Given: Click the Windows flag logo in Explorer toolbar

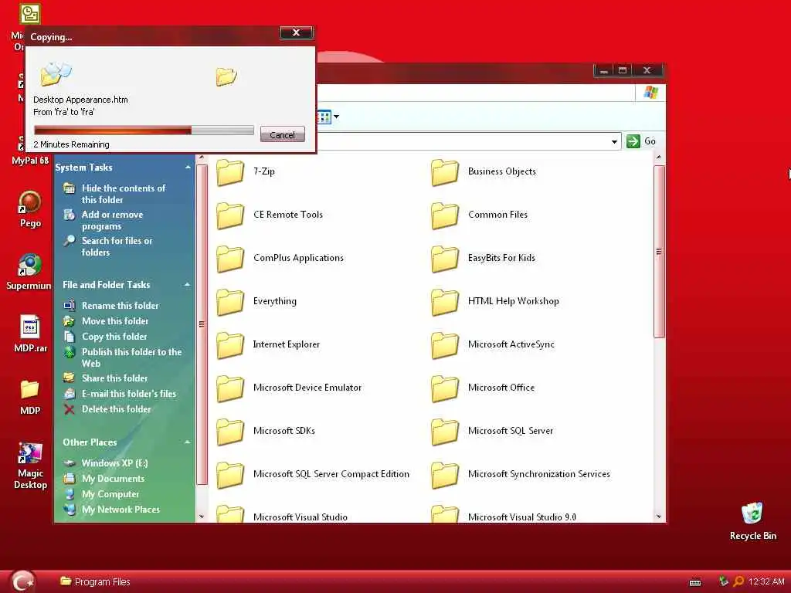Looking at the screenshot, I should coord(650,93).
